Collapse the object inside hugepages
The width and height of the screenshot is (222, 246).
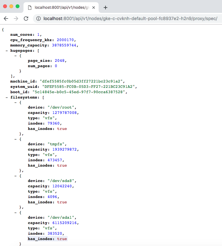15,56
